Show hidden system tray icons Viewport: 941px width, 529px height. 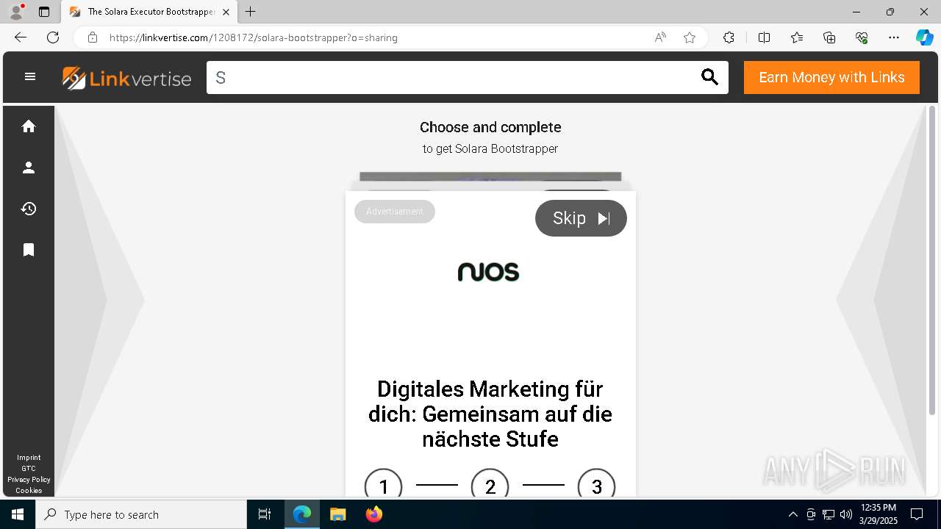click(792, 514)
